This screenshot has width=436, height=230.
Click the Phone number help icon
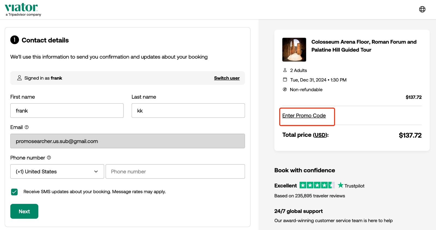point(49,158)
